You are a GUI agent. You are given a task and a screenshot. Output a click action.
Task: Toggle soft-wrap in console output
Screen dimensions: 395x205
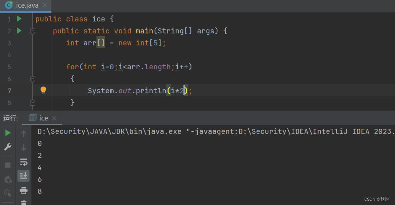(24, 162)
